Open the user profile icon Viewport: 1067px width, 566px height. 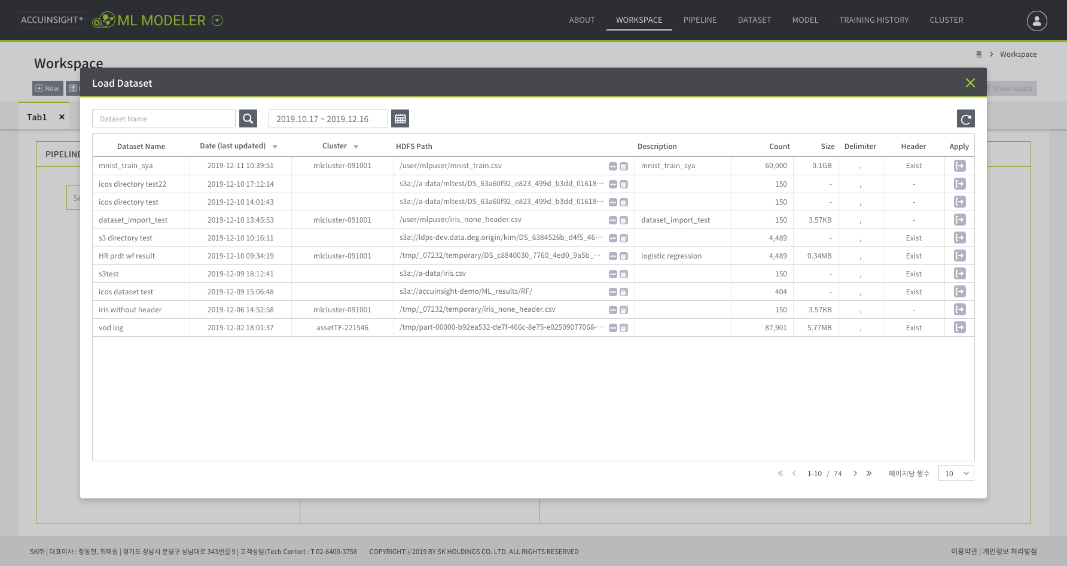[x=1037, y=20]
